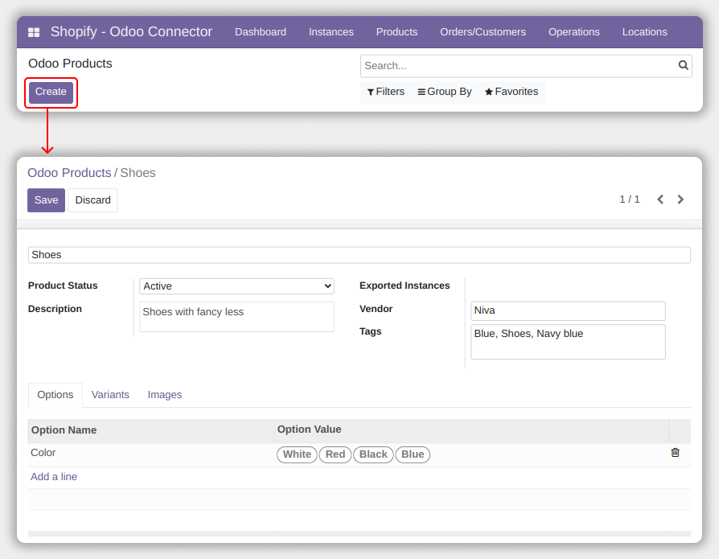Open Dashboard menu
This screenshot has width=719, height=559.
click(261, 32)
